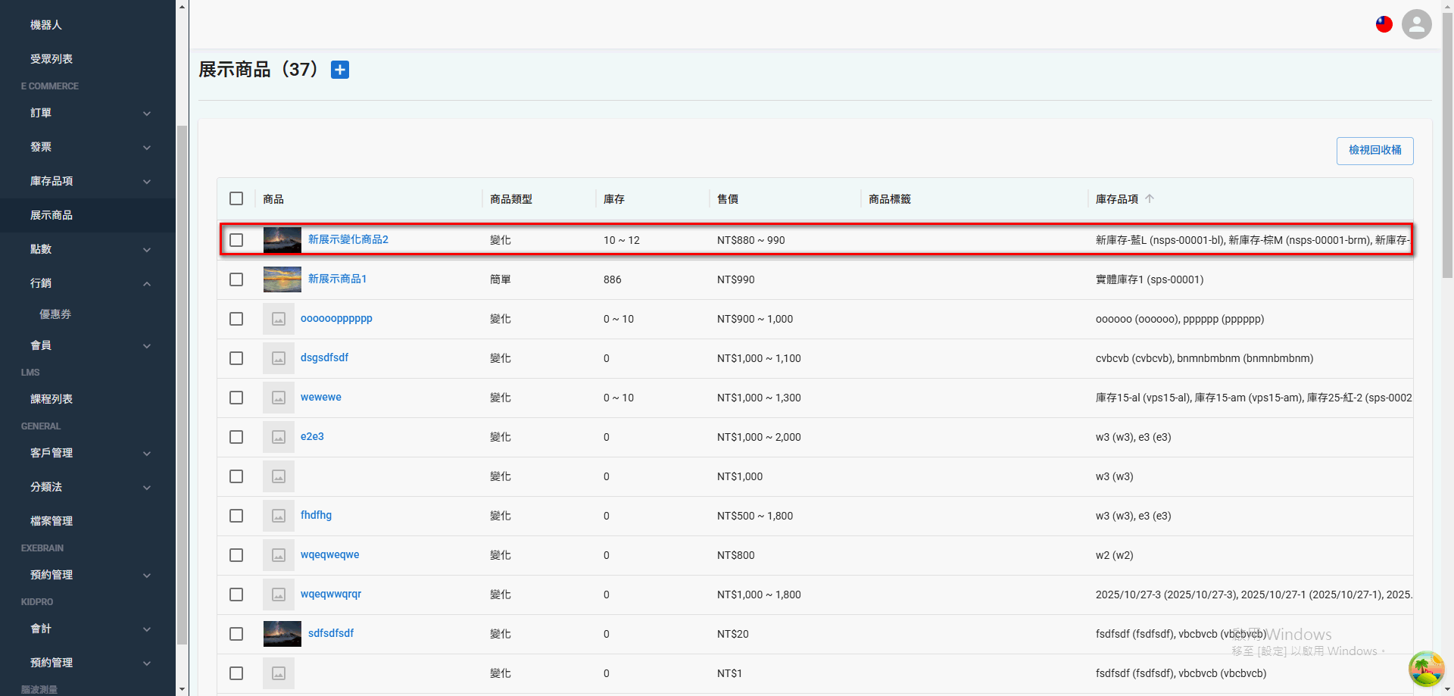1454x696 pixels.
Task: Expand the 分類法 sidebar menu
Action: 88,487
